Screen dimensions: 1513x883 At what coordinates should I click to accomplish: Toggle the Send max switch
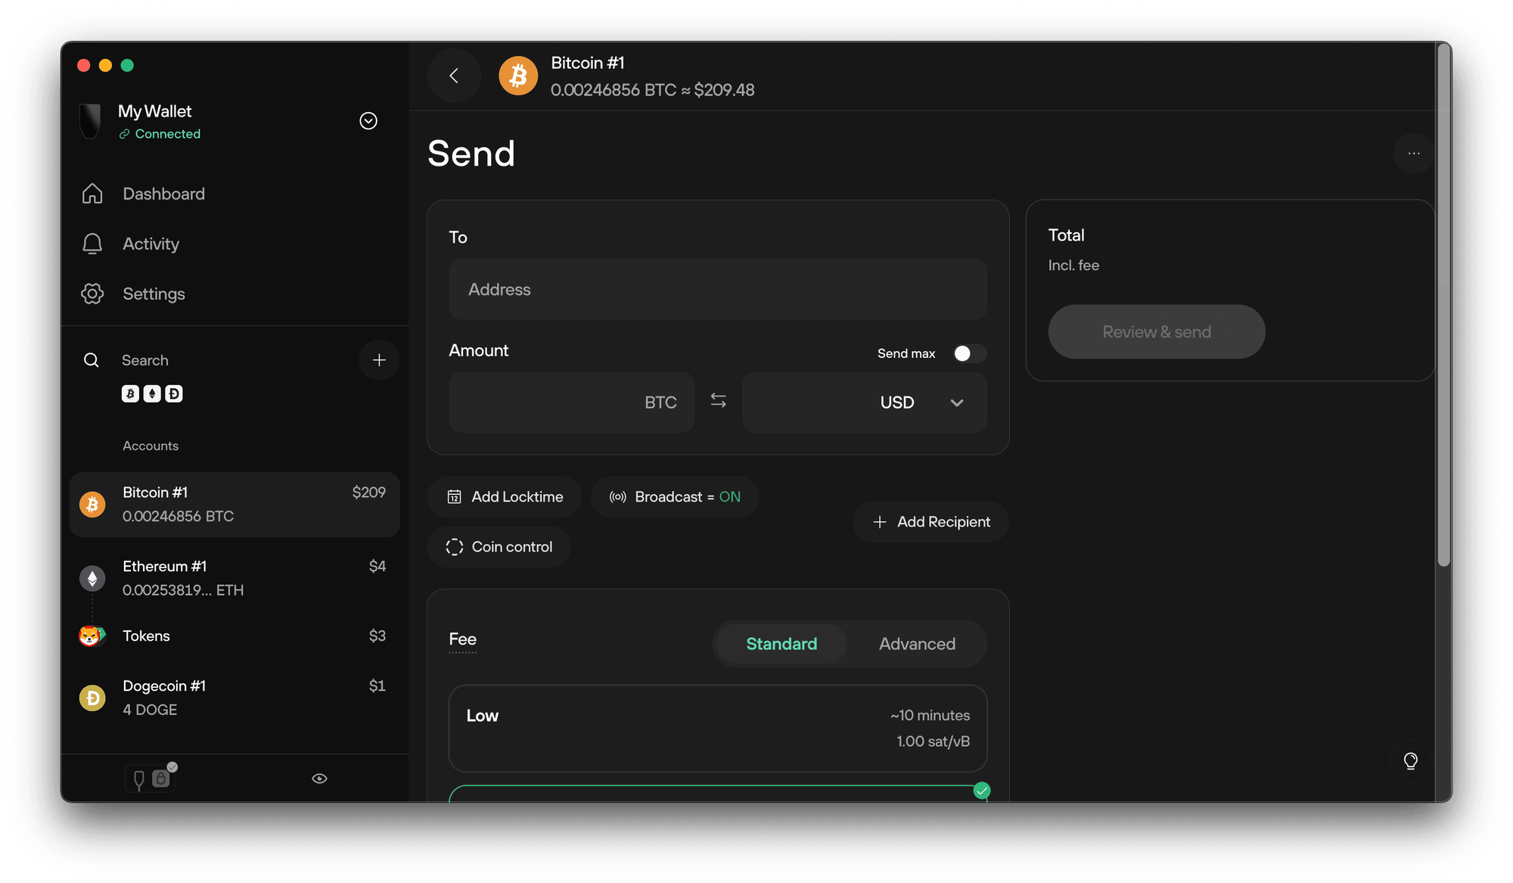point(968,353)
